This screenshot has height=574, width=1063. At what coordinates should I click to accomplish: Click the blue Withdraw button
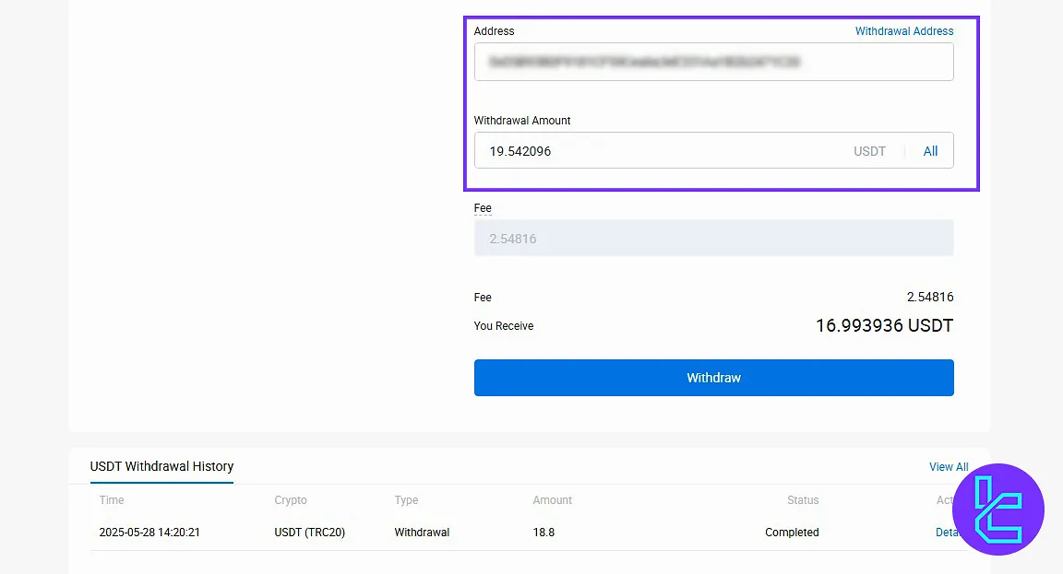(713, 378)
